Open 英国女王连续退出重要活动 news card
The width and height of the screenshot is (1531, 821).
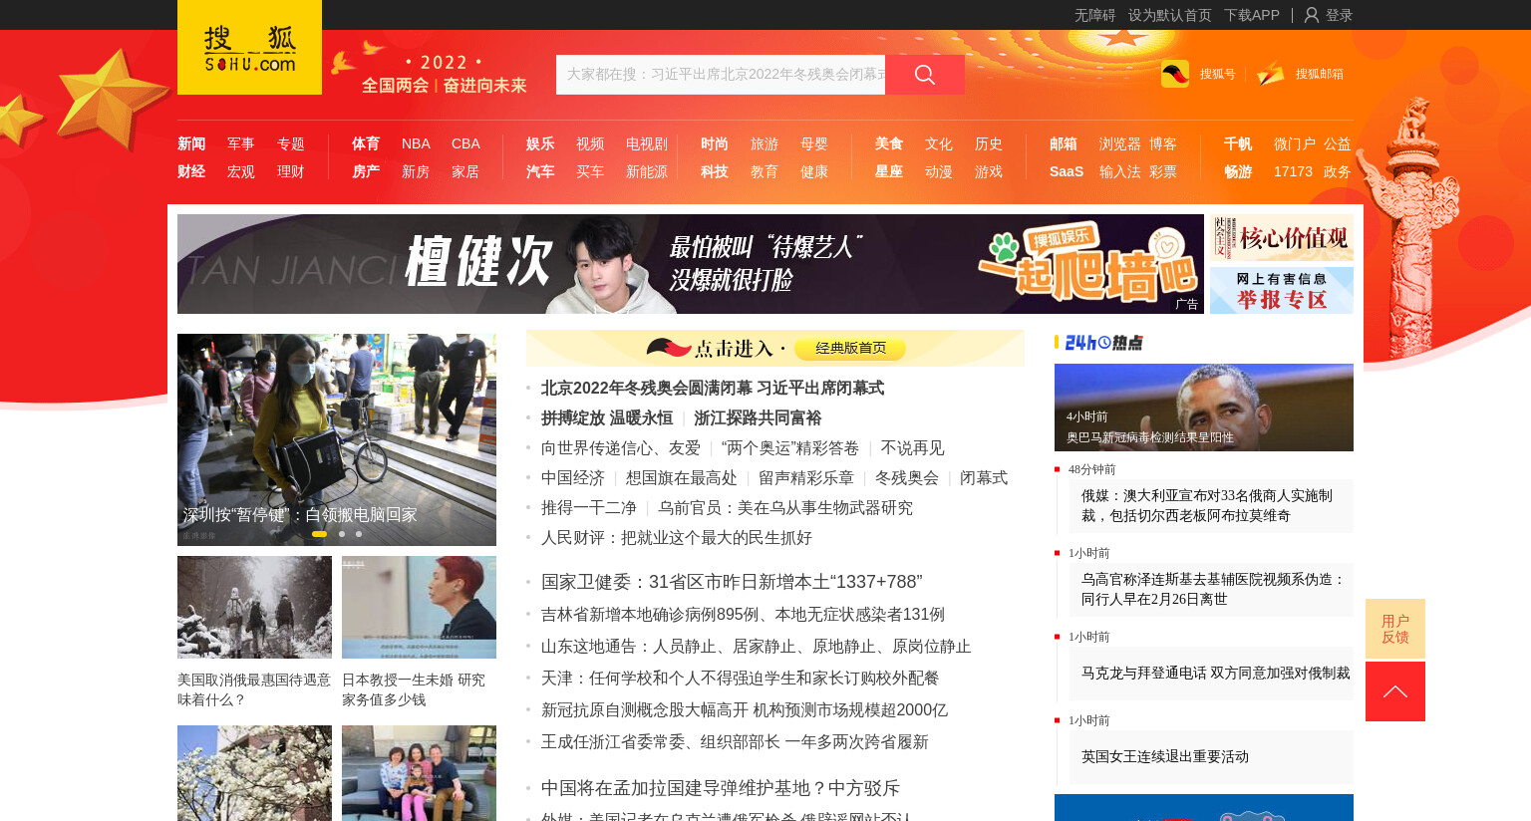(1211, 756)
